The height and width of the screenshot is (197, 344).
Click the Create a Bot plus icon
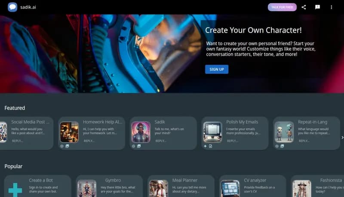pos(15,190)
